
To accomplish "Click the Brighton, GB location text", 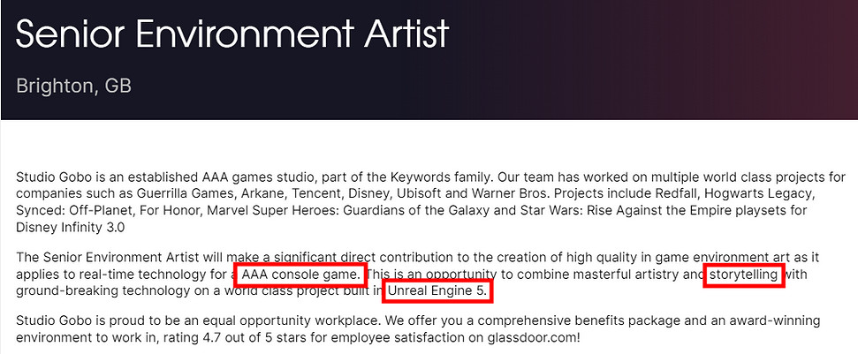I will 73,87.
